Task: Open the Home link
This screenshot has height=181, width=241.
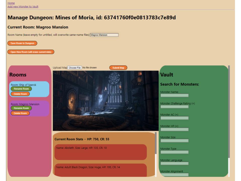Action: tap(11, 3)
